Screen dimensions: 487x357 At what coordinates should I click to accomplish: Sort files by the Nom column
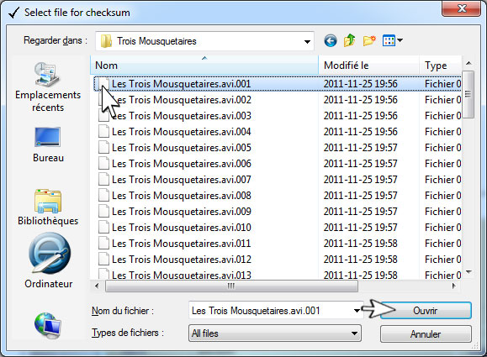coord(204,66)
